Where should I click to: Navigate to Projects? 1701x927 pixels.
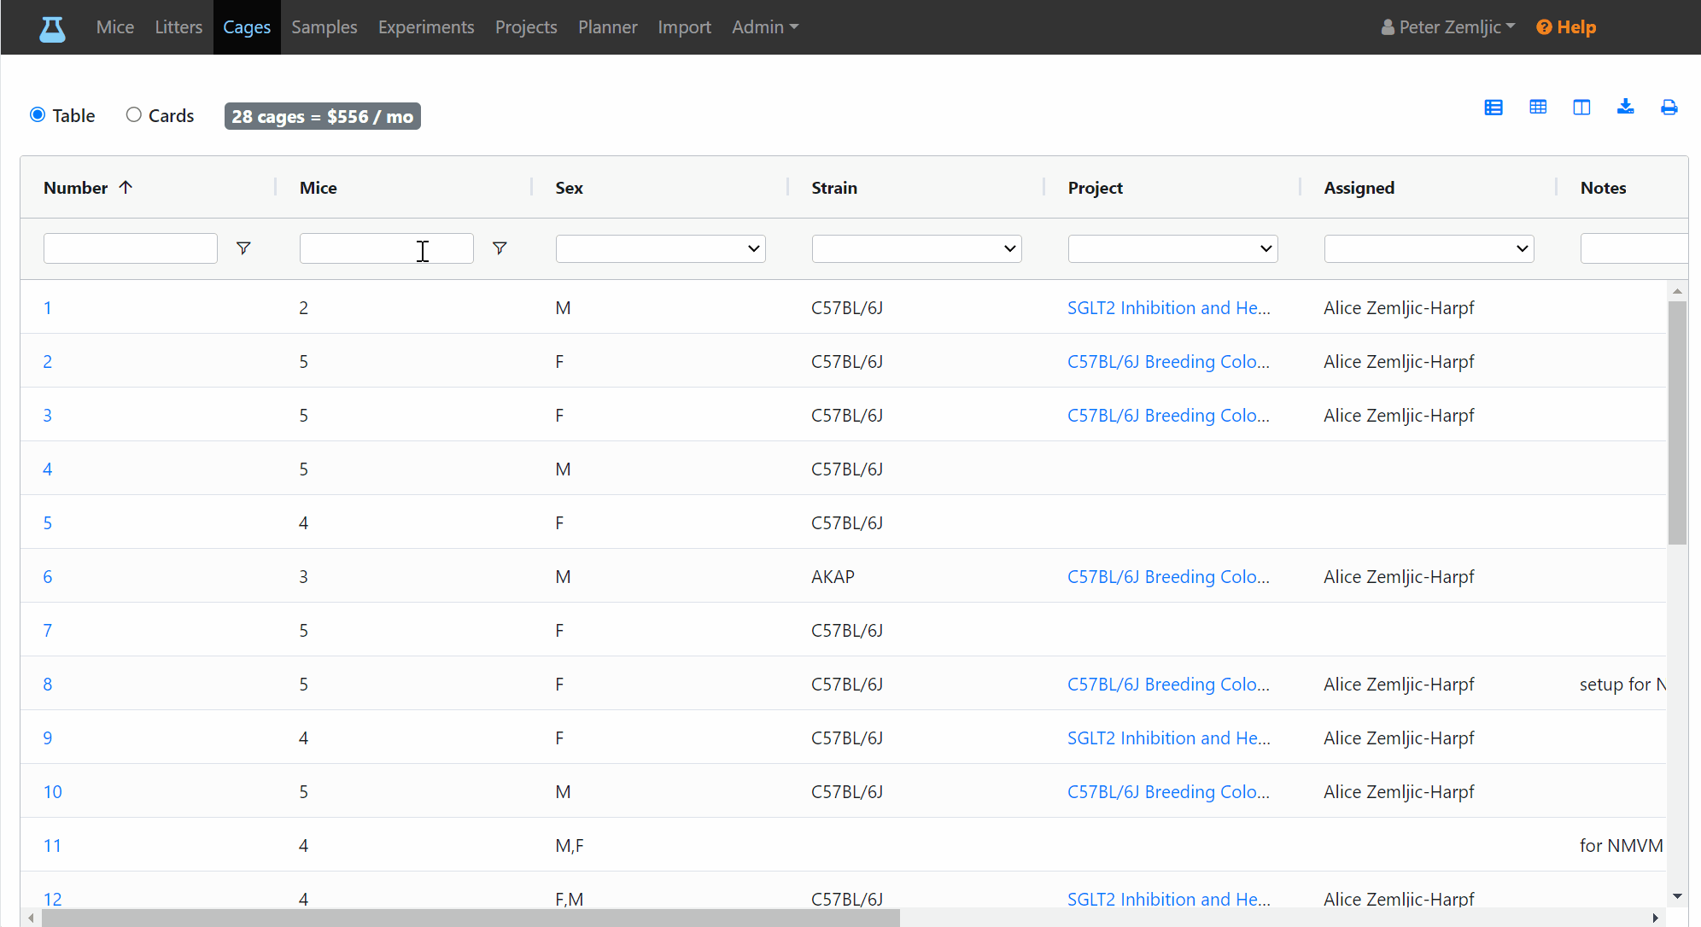pos(526,27)
